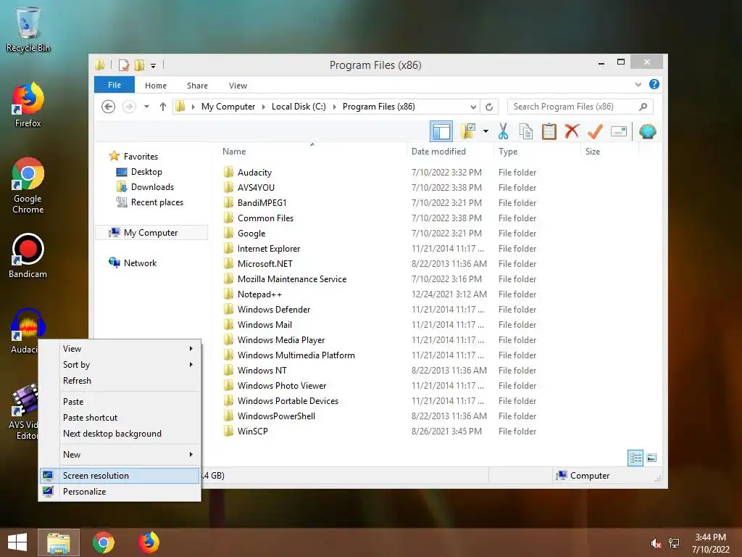Select Recent places under Favorites

[x=157, y=202]
